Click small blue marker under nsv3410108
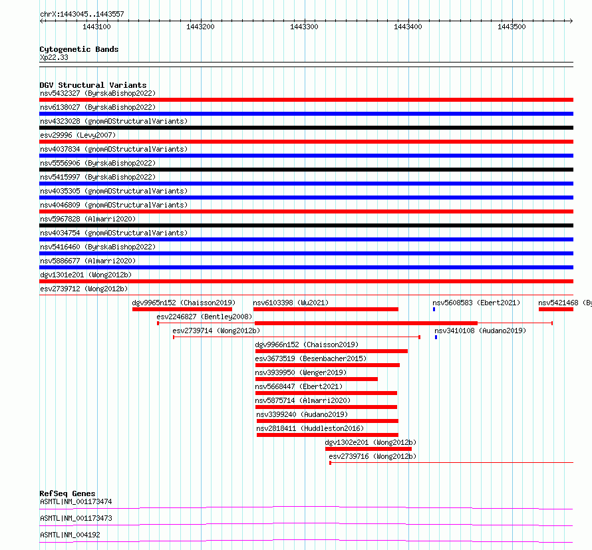Viewport: 592px width, 550px height. [x=436, y=337]
